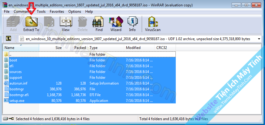The image size is (265, 125).
Task: Select the 'setup.exe' file name
Action: (17, 100)
